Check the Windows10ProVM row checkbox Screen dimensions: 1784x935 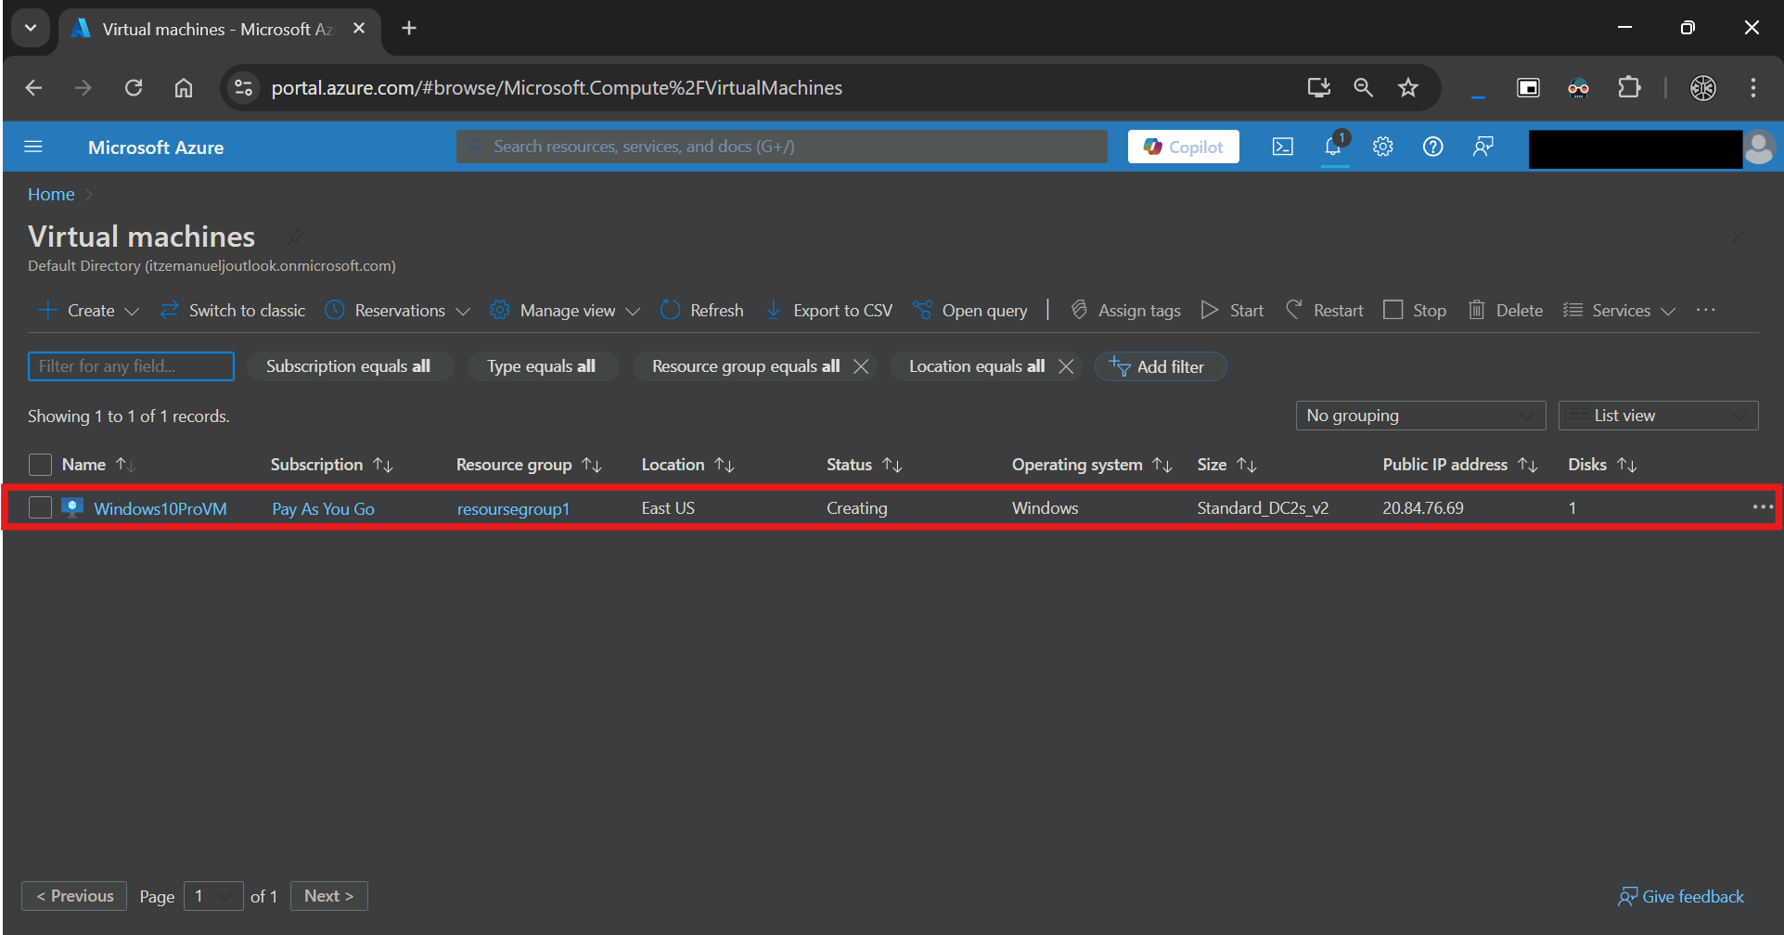(x=40, y=508)
